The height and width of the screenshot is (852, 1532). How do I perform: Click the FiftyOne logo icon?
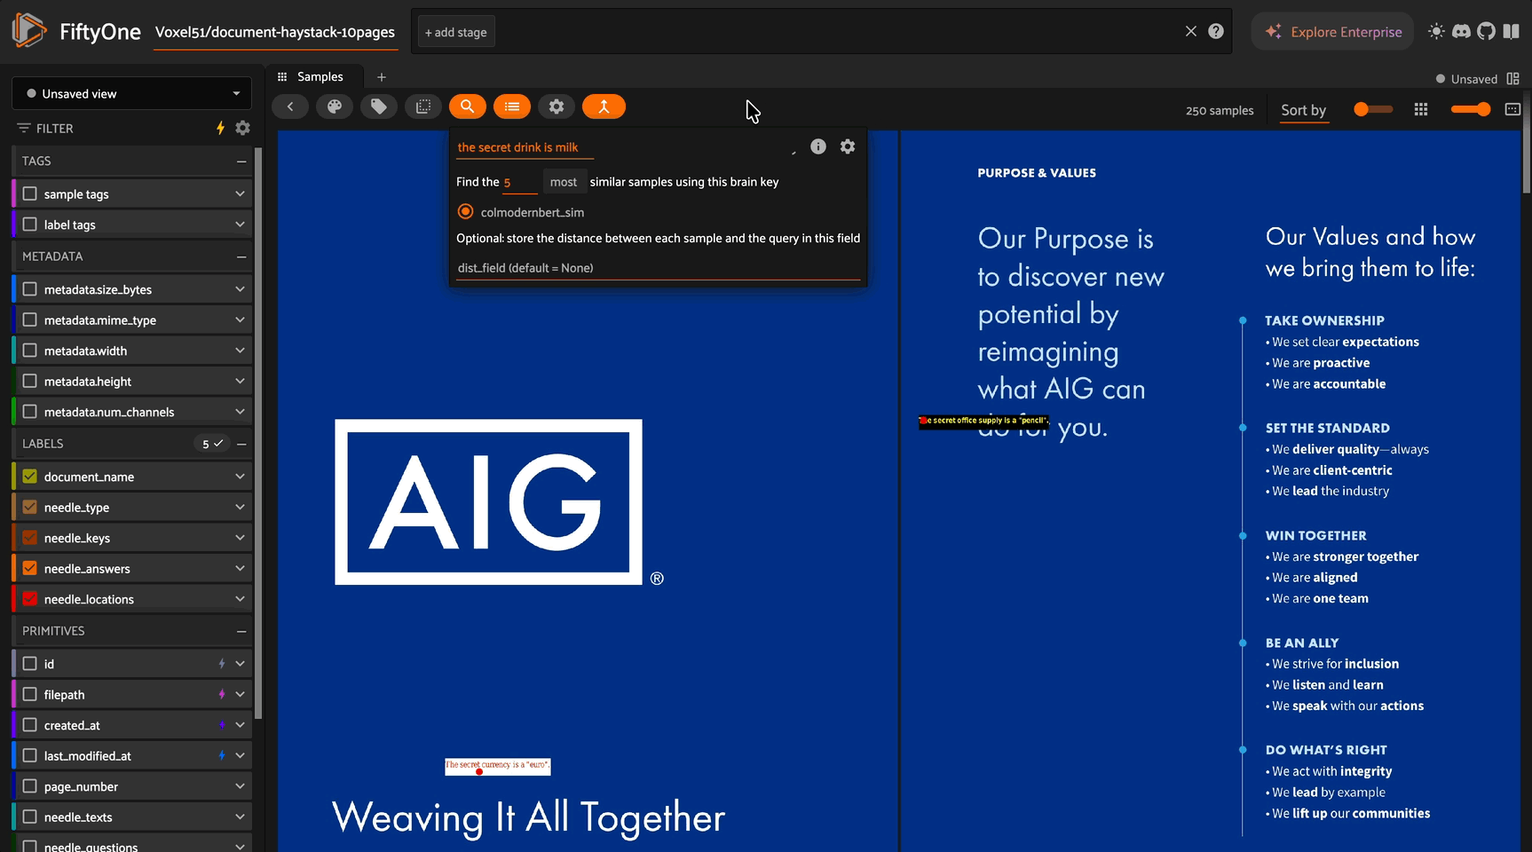tap(28, 30)
